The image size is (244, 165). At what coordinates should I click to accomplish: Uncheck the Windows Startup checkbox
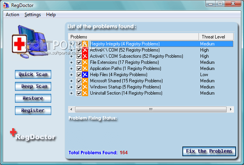[x=79, y=87]
